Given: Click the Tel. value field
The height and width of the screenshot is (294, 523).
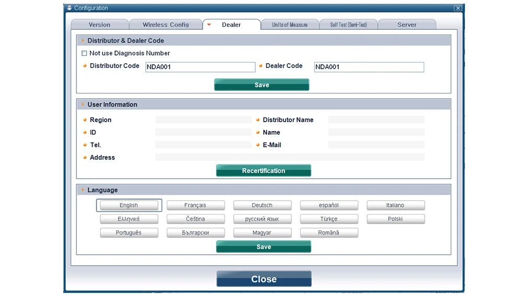Looking at the screenshot, I should pos(203,145).
